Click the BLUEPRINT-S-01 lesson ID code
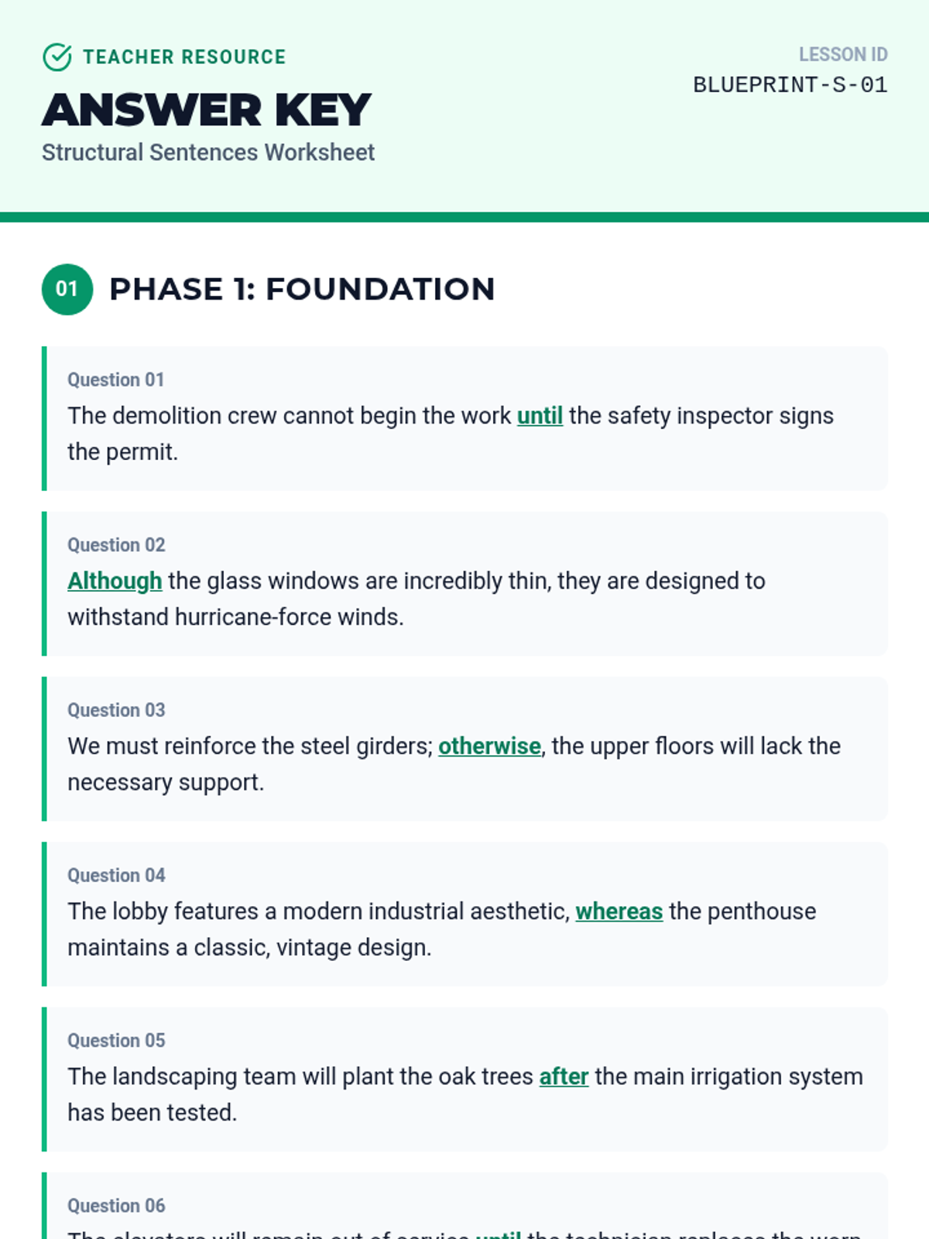Image resolution: width=929 pixels, height=1239 pixels. 790,85
